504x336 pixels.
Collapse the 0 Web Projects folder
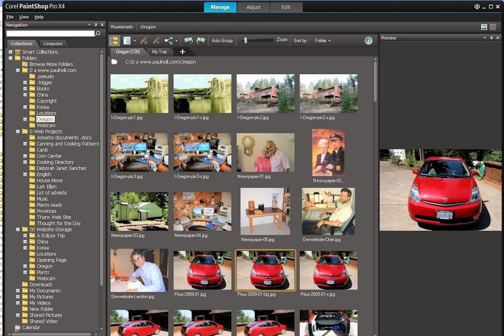(x=18, y=131)
